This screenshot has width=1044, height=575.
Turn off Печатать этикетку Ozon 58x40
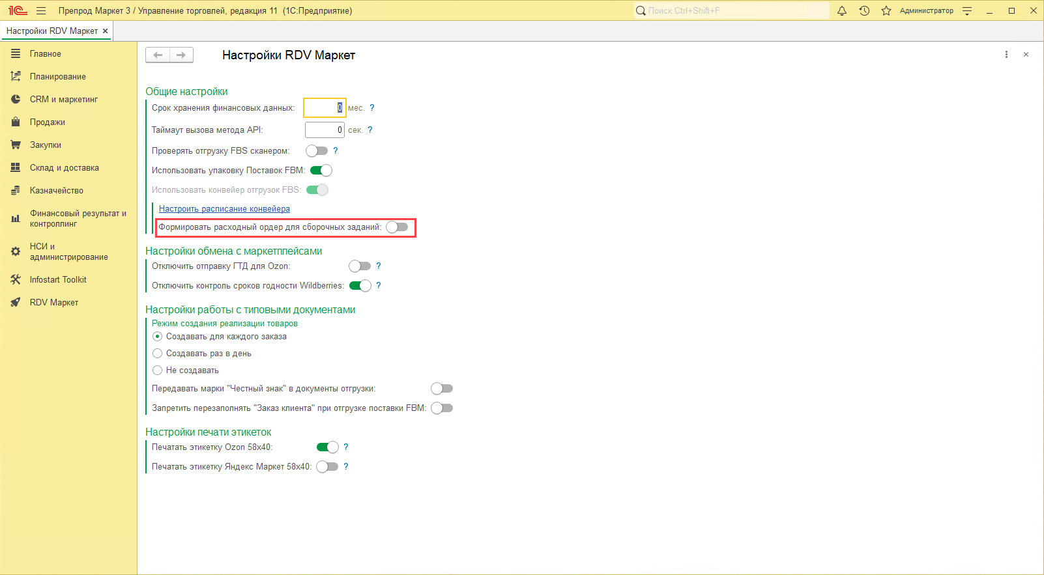coord(328,447)
